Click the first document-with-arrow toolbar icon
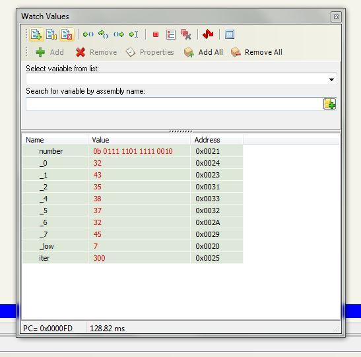361x357 pixels. point(36,34)
